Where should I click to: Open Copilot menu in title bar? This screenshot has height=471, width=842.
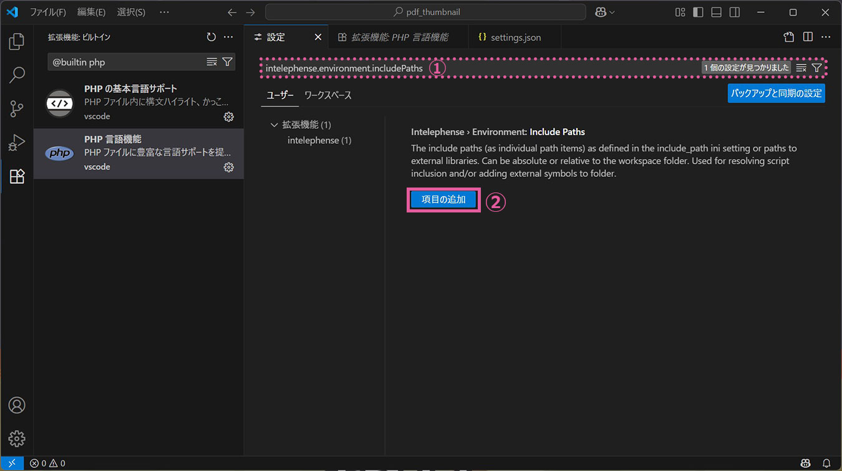604,12
